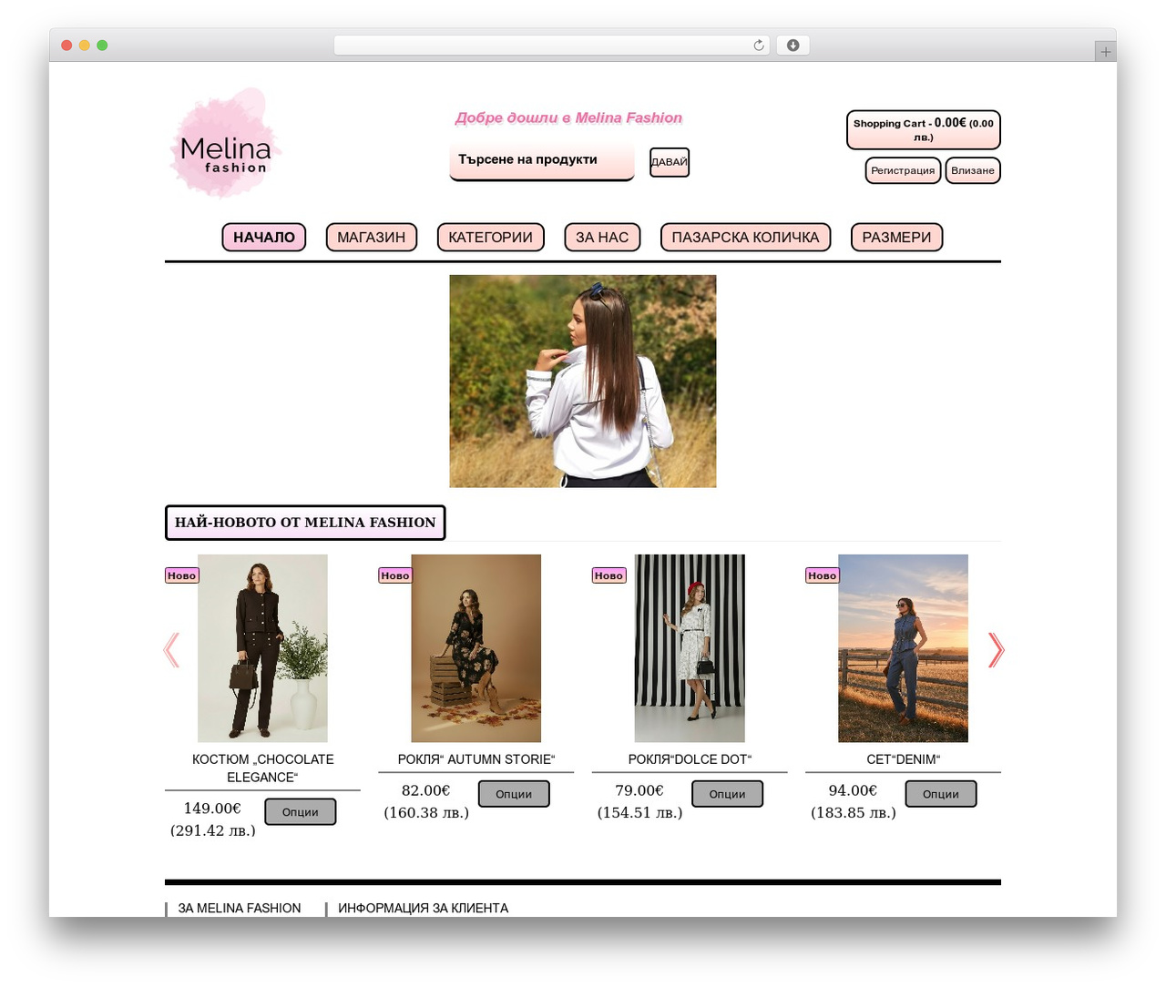Open the РОКЛЯ“DOLCE DOT“ product title
Viewport: 1166px width, 987px height.
690,759
